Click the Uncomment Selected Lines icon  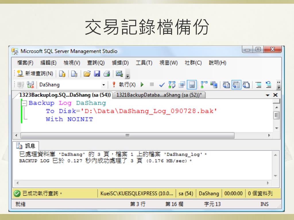(268, 85)
